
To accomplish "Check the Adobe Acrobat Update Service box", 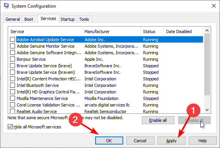I will pyautogui.click(x=12, y=40).
